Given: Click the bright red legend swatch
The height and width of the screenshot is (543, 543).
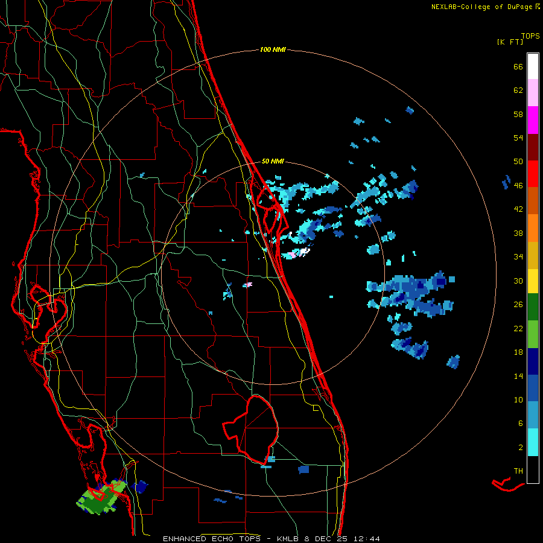Looking at the screenshot, I should click(x=533, y=174).
